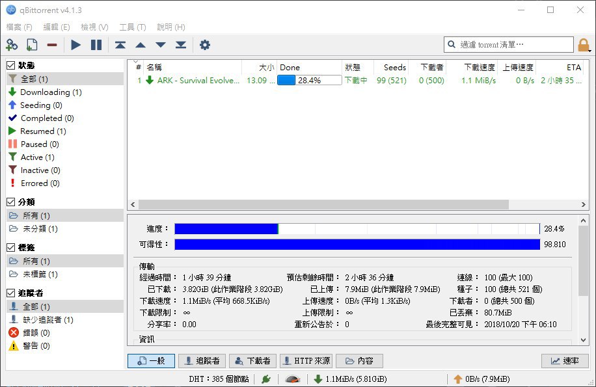Sort by the Done column header
Image resolution: width=596 pixels, height=387 pixels.
click(310, 67)
